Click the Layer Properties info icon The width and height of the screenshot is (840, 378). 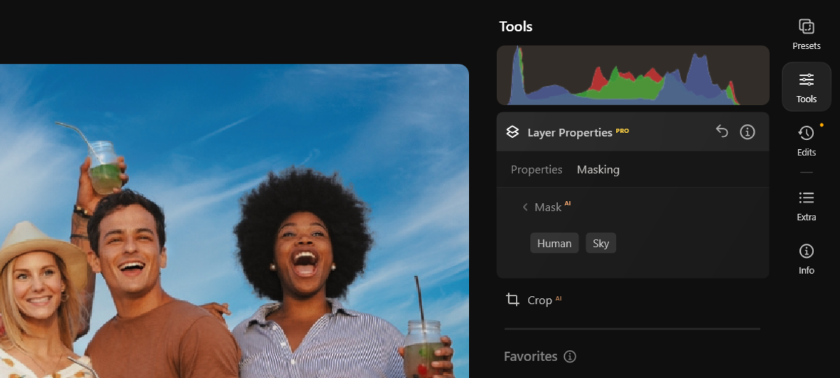point(748,132)
